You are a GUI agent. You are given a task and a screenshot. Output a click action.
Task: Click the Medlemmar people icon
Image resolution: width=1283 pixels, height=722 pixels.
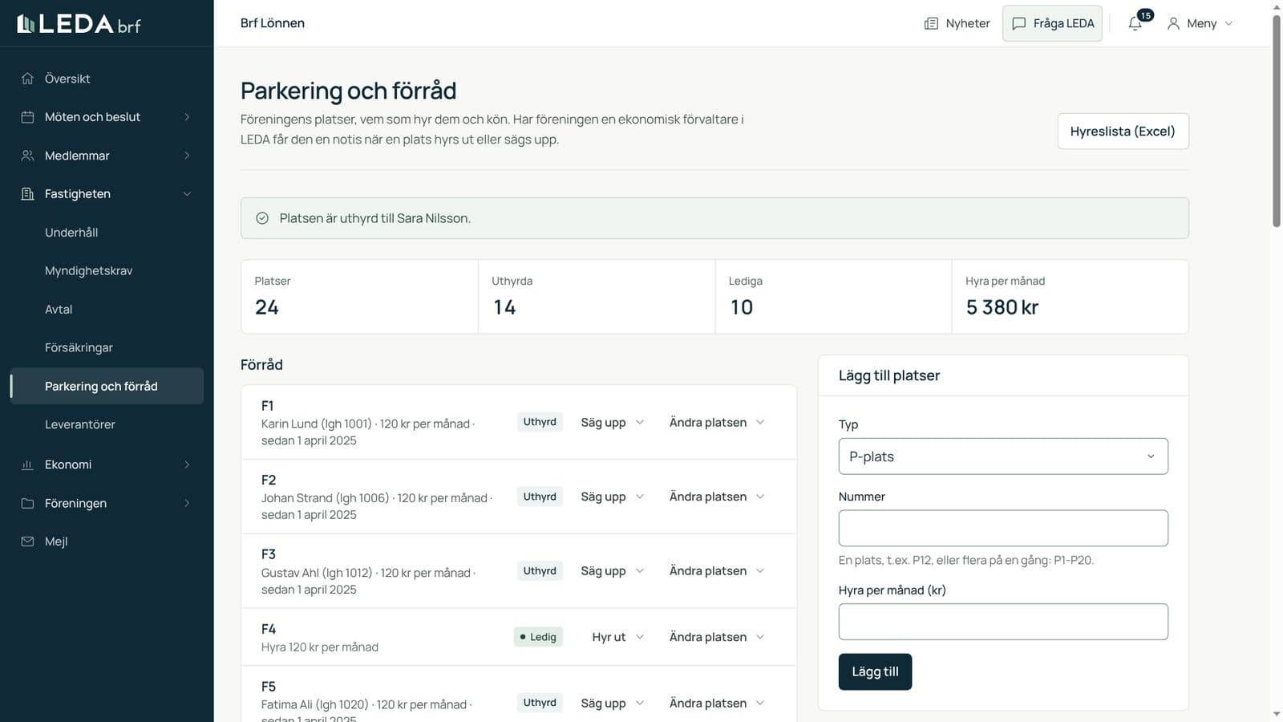point(27,156)
